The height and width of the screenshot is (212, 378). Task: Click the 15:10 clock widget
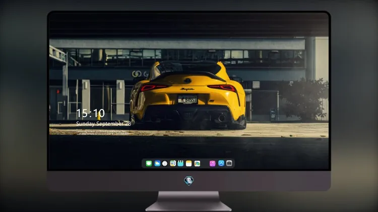90,113
